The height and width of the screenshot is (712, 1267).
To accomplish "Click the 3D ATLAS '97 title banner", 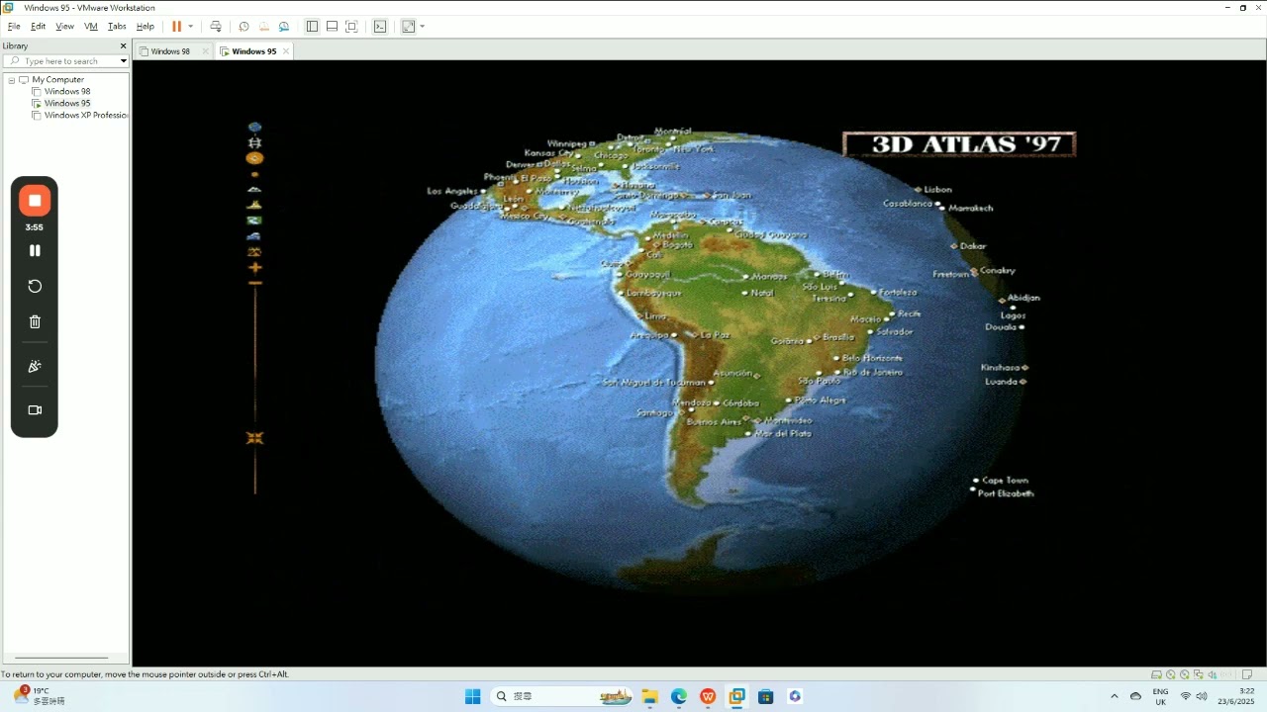I will pos(959,144).
